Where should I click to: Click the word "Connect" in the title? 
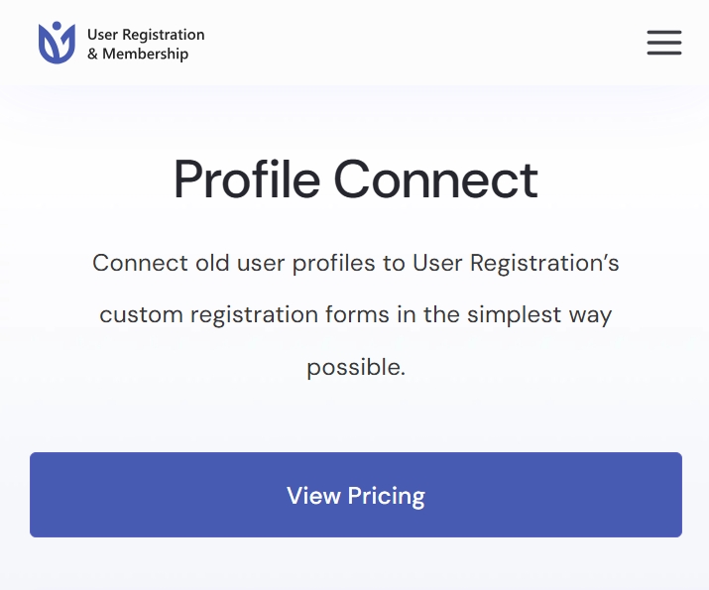[436, 179]
